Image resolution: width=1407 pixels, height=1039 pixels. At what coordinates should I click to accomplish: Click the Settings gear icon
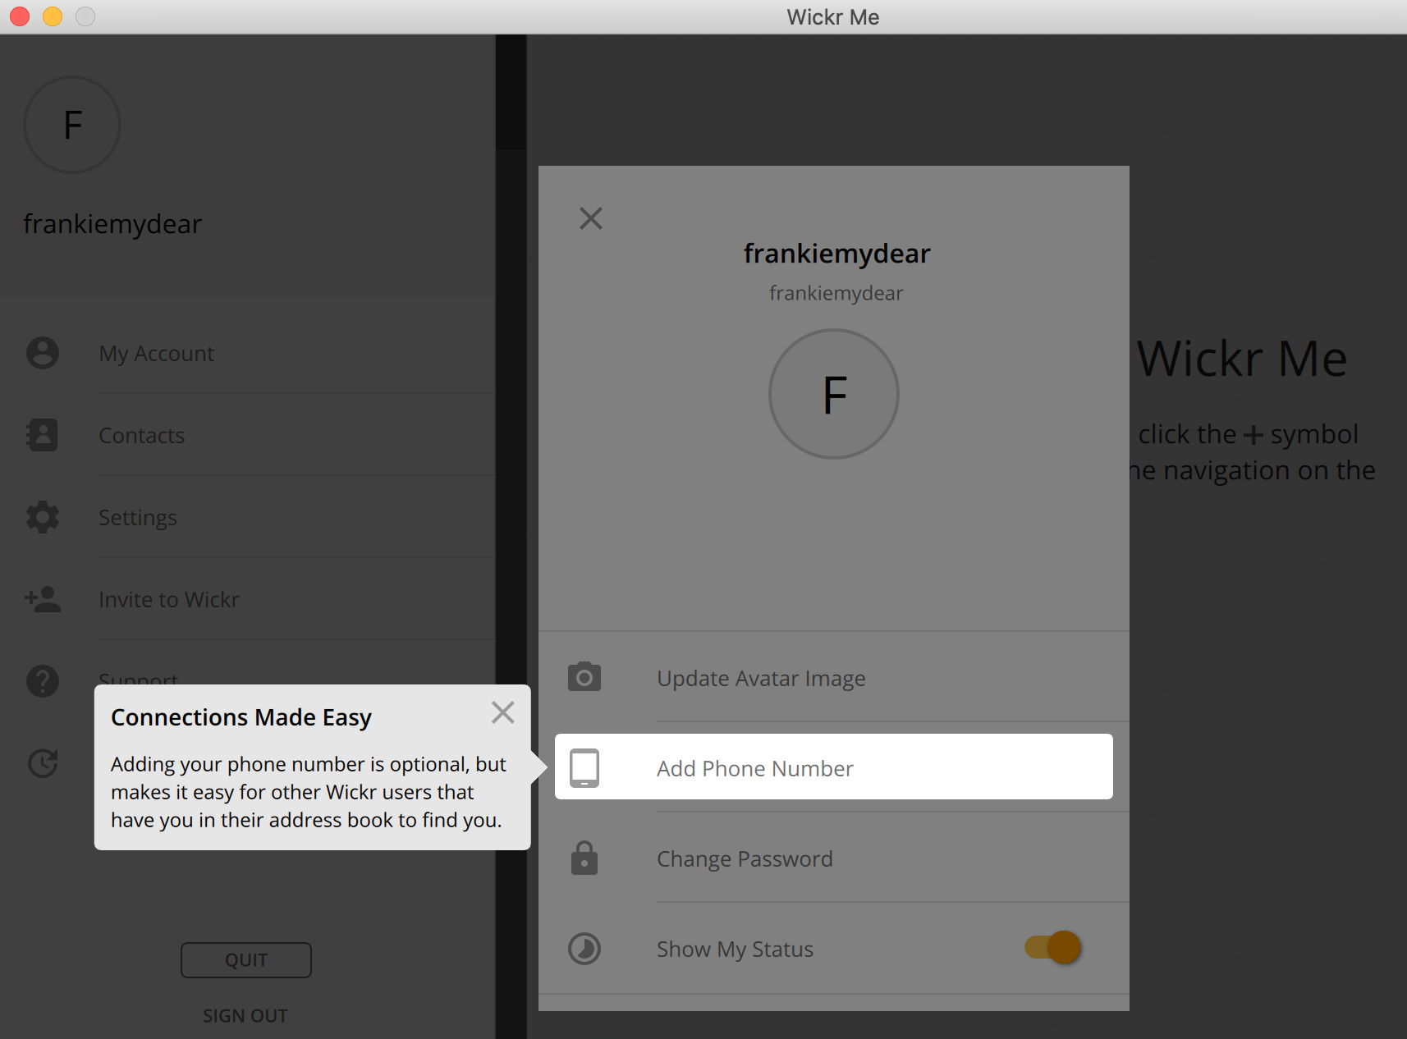tap(43, 517)
